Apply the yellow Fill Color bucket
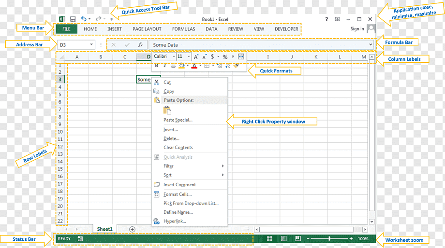The image size is (445, 248). point(182,66)
